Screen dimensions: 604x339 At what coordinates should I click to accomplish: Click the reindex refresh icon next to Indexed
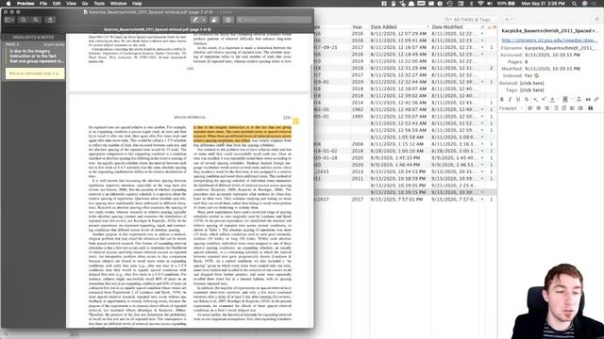coord(536,75)
